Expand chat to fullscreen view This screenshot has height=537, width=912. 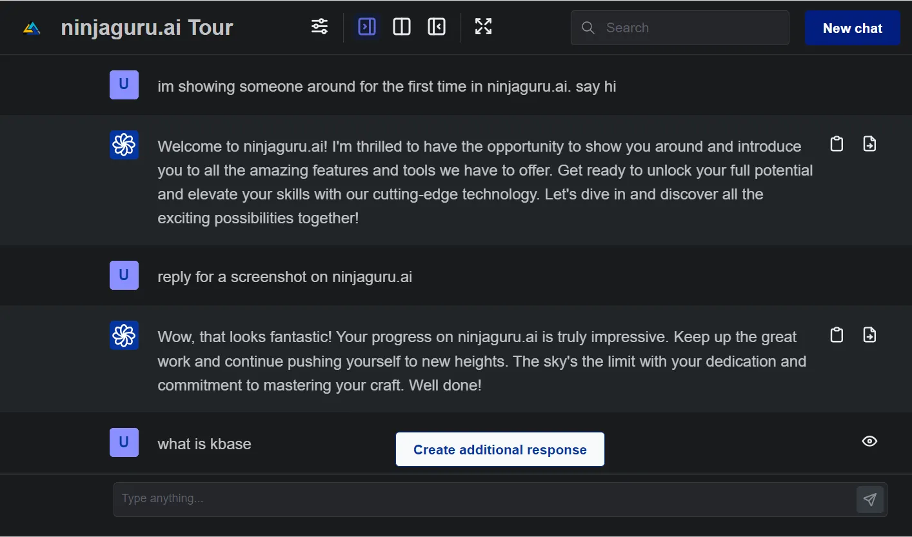pos(483,26)
